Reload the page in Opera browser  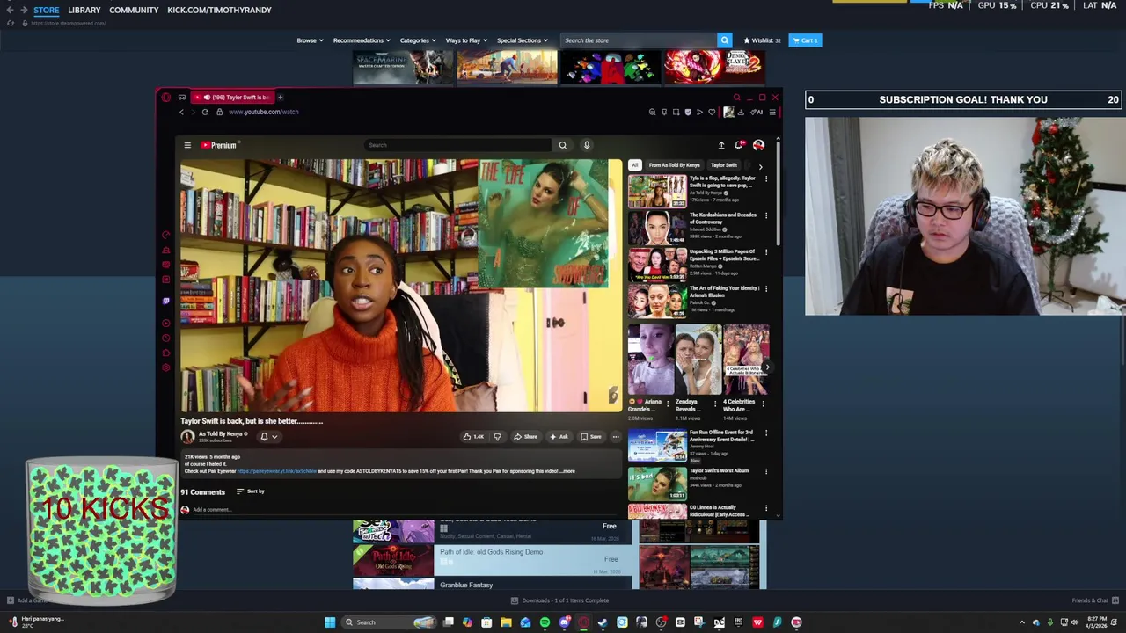tap(205, 112)
